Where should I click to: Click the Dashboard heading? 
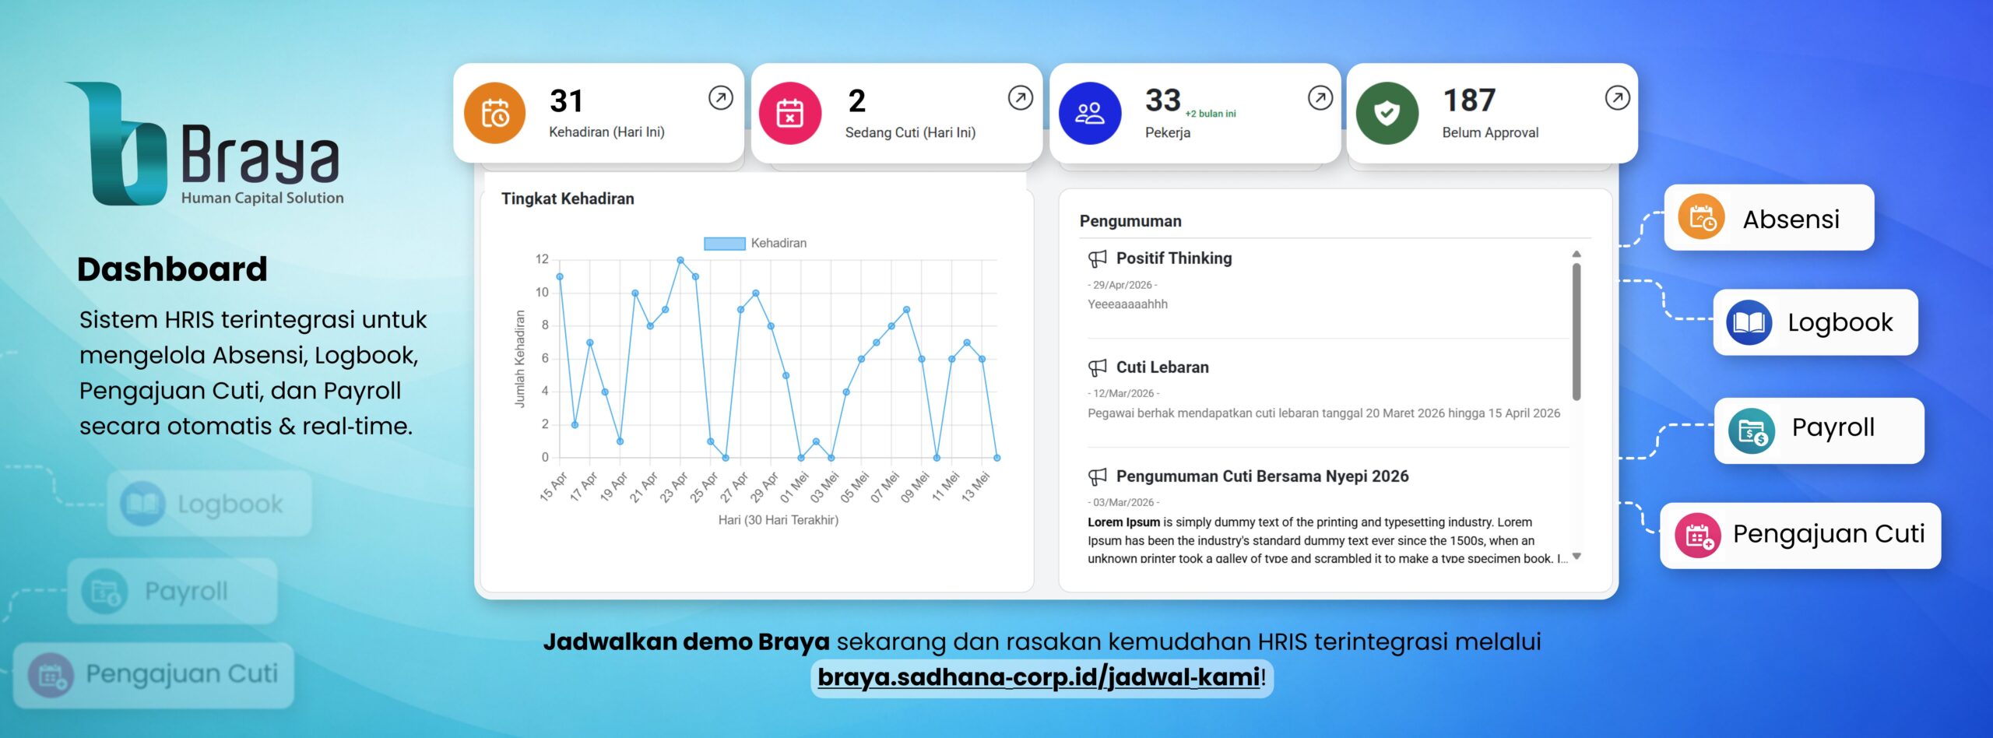pyautogui.click(x=172, y=269)
